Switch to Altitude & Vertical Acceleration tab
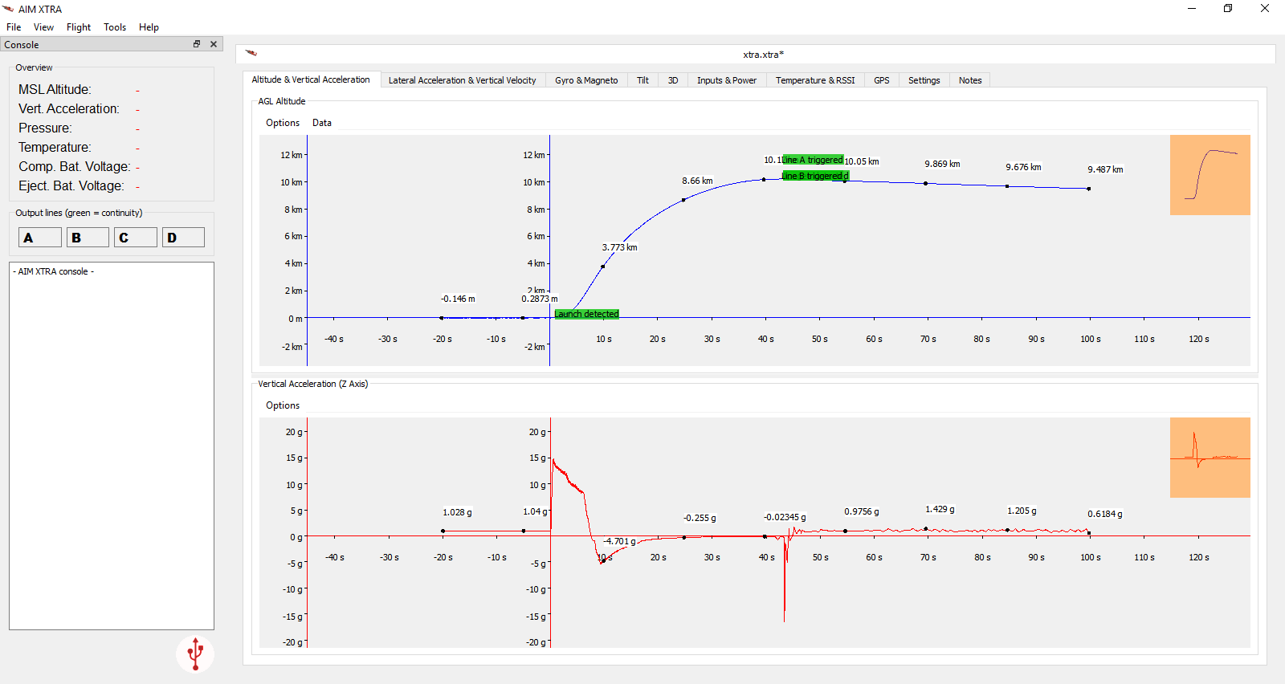Screen dimensions: 1285x684 [311, 79]
